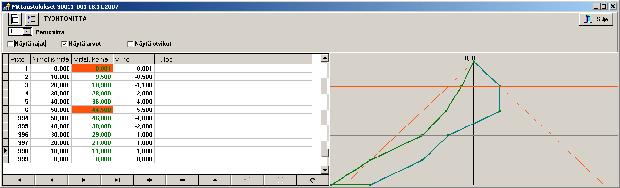
Task: Refresh data with the circular arrow button
Action: tap(312, 180)
